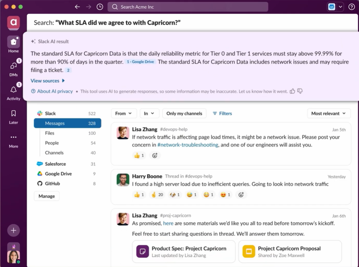Open the #proj-capricorn channel label

pos(175,215)
